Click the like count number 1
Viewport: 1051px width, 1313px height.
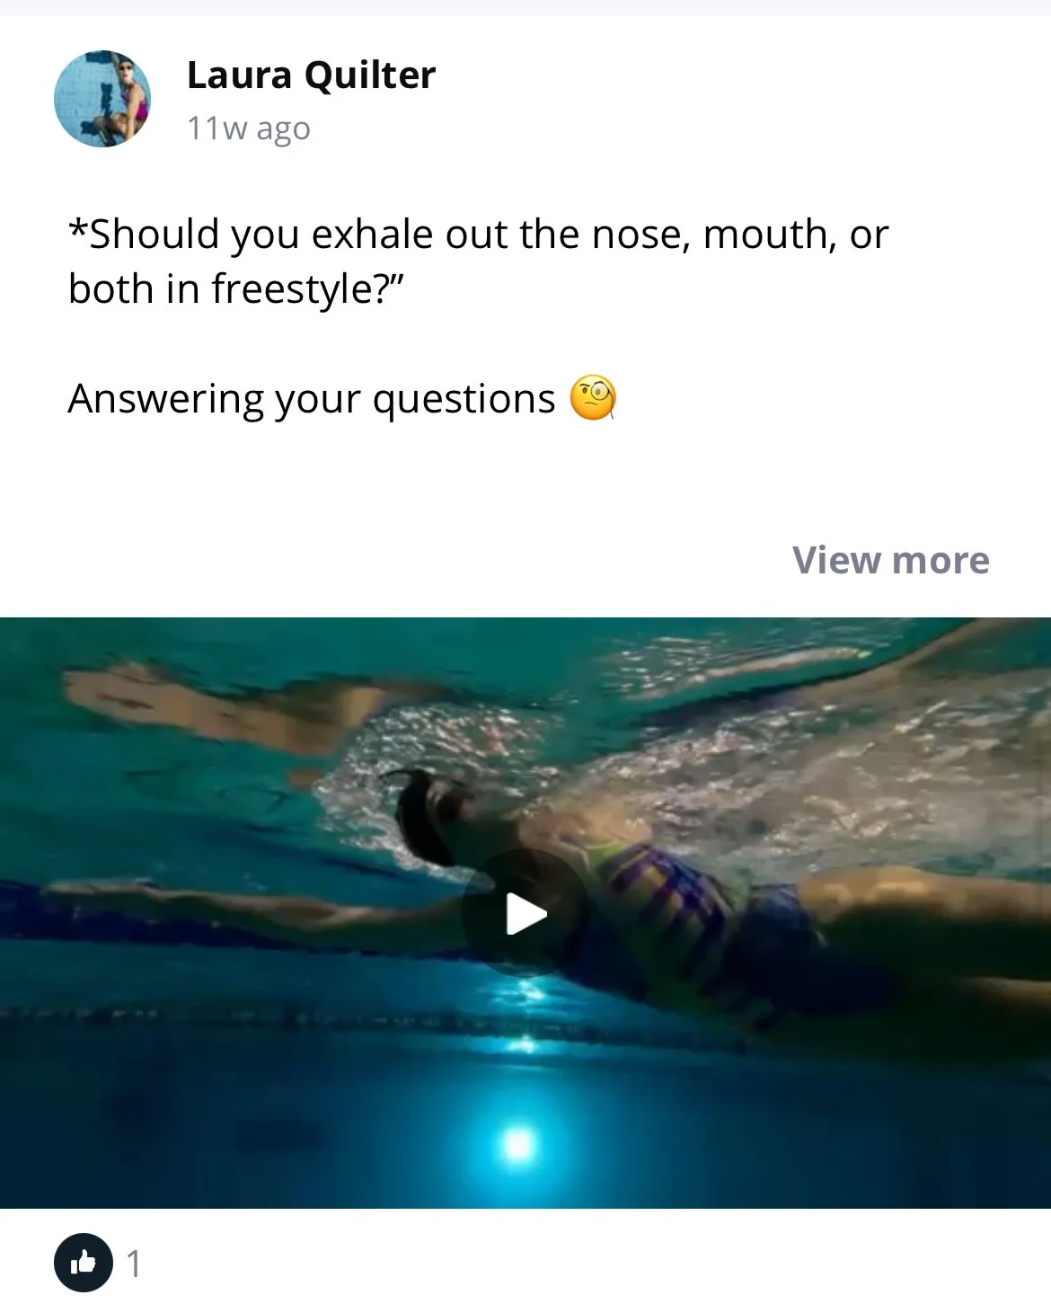coord(134,1264)
